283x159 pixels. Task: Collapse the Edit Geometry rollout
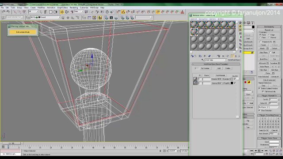pos(269,27)
